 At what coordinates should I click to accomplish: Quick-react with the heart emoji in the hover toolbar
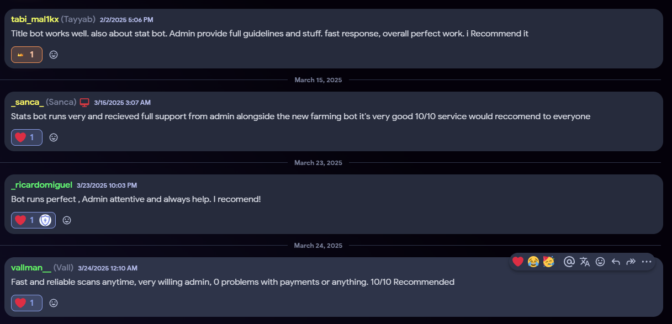(x=517, y=262)
